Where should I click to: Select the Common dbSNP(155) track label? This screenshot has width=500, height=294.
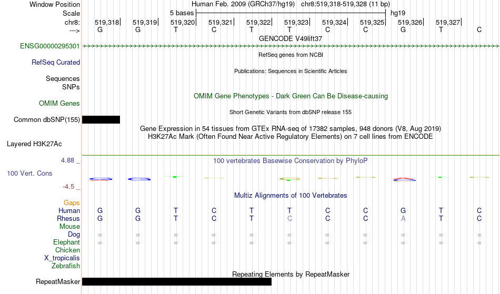pyautogui.click(x=46, y=119)
